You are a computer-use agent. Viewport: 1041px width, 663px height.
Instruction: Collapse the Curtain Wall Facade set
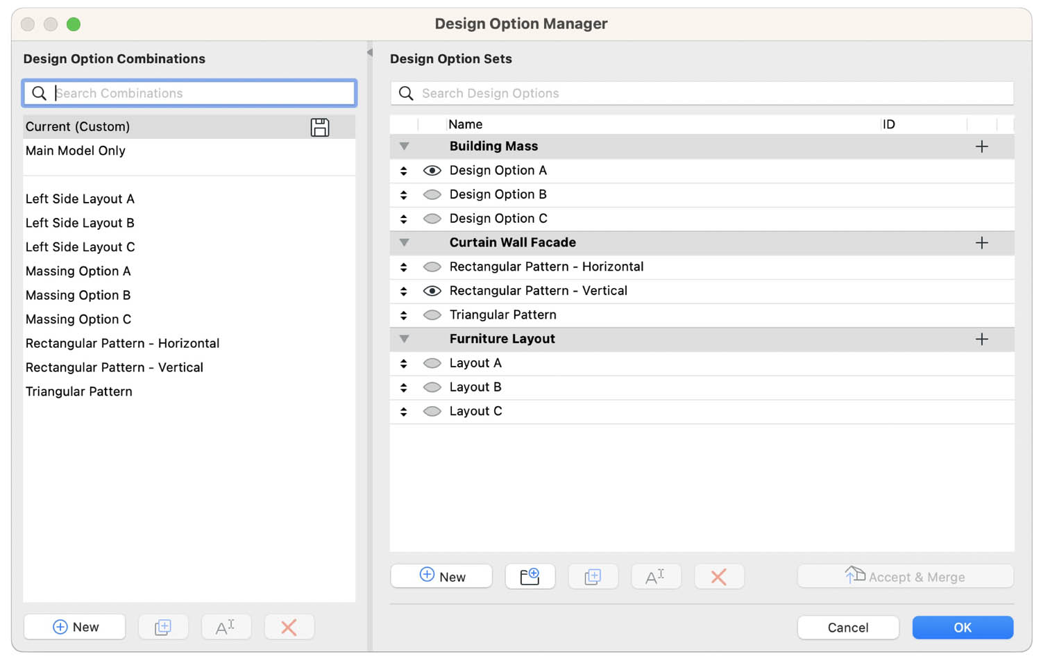405,242
